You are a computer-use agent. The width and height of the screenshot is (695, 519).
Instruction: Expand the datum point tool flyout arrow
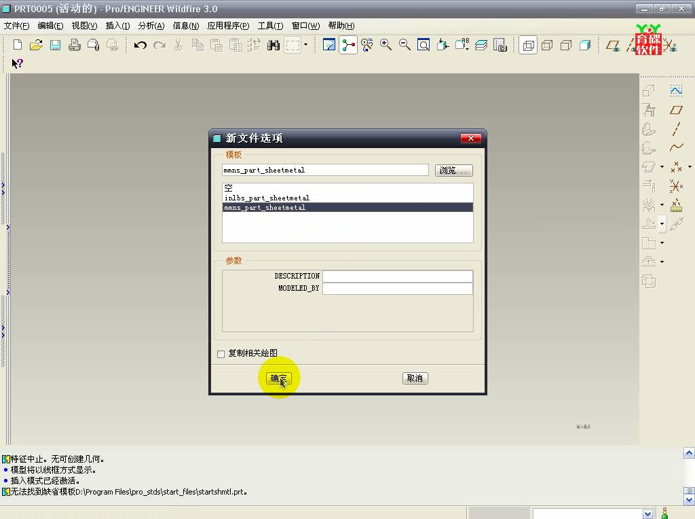click(690, 167)
